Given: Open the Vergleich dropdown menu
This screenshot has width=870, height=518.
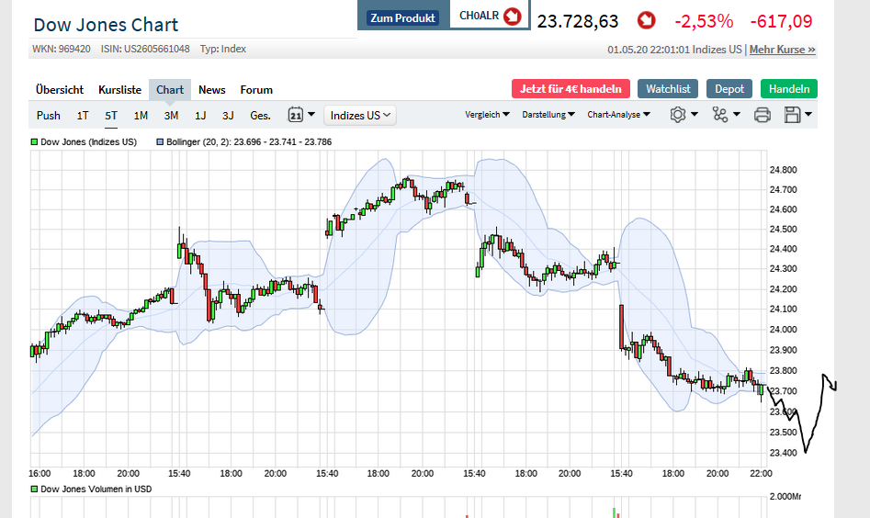Looking at the screenshot, I should [488, 115].
